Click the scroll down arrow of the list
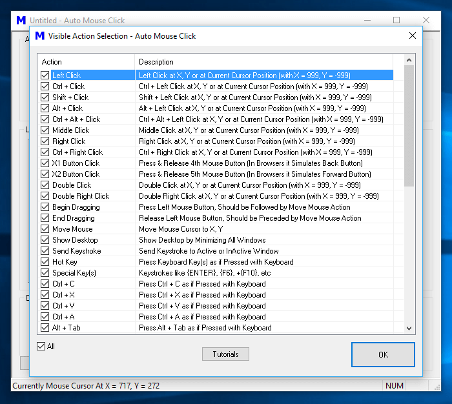452x404 pixels. (409, 328)
